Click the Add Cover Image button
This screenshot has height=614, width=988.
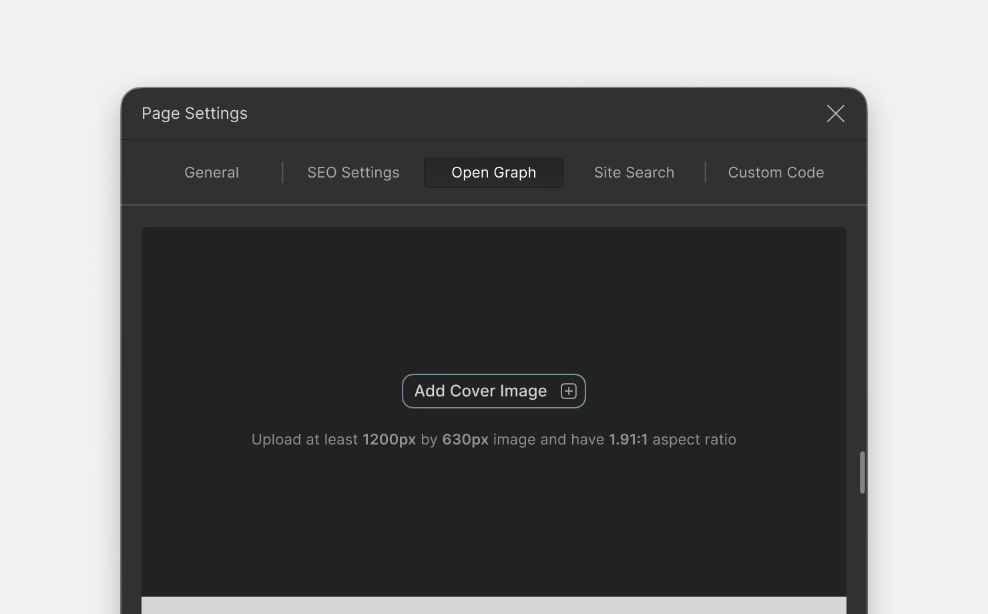494,391
